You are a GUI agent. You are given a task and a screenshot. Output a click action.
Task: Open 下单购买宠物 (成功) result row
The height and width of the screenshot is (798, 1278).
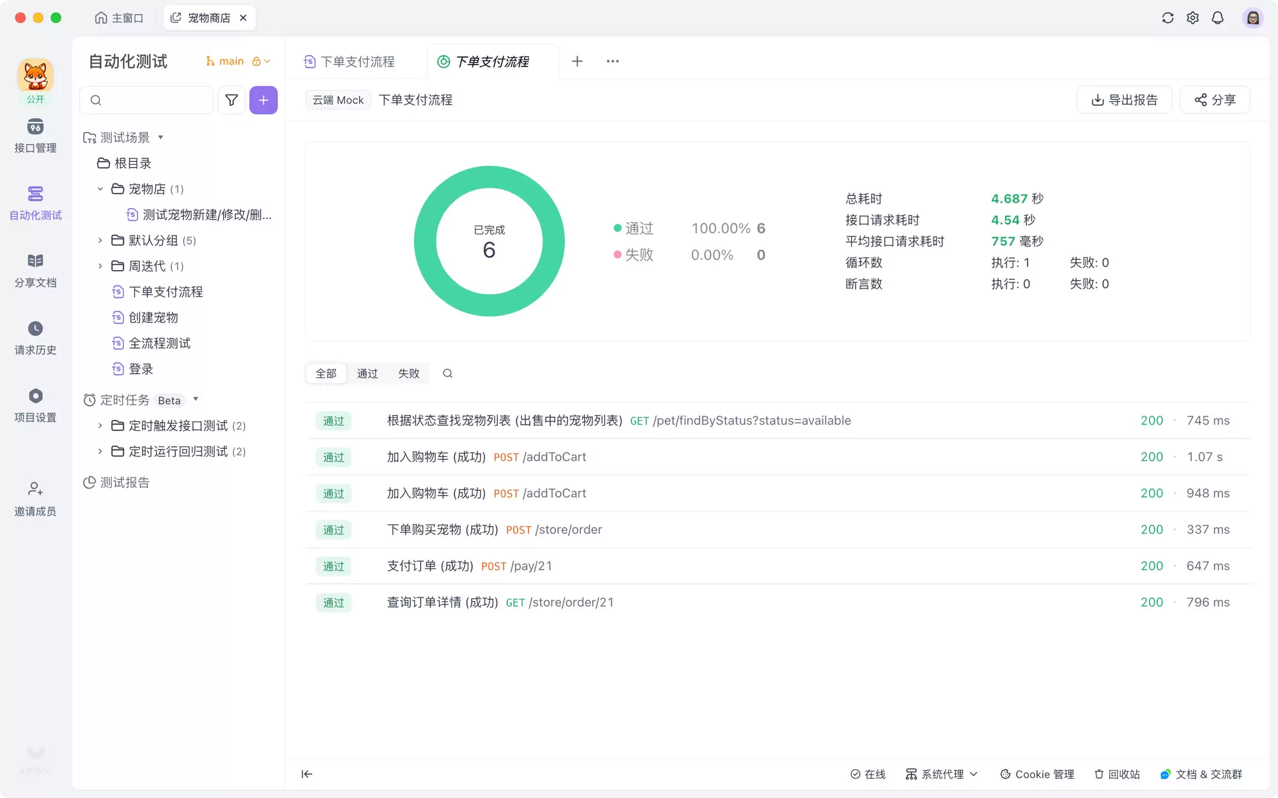pos(778,530)
